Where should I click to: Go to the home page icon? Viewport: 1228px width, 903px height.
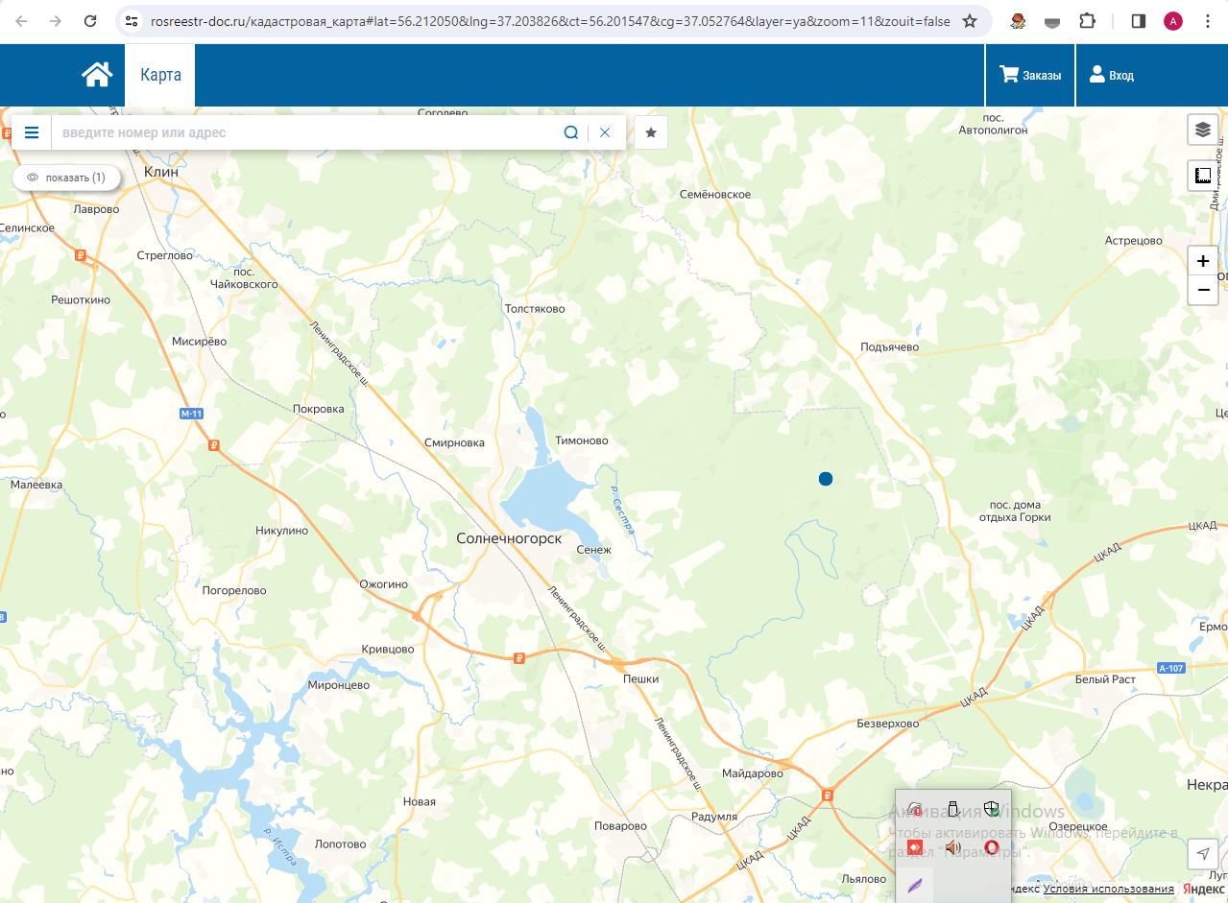click(97, 75)
